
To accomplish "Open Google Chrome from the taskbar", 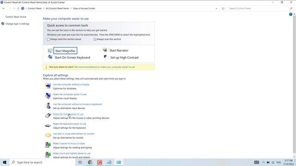I will (x=90, y=162).
